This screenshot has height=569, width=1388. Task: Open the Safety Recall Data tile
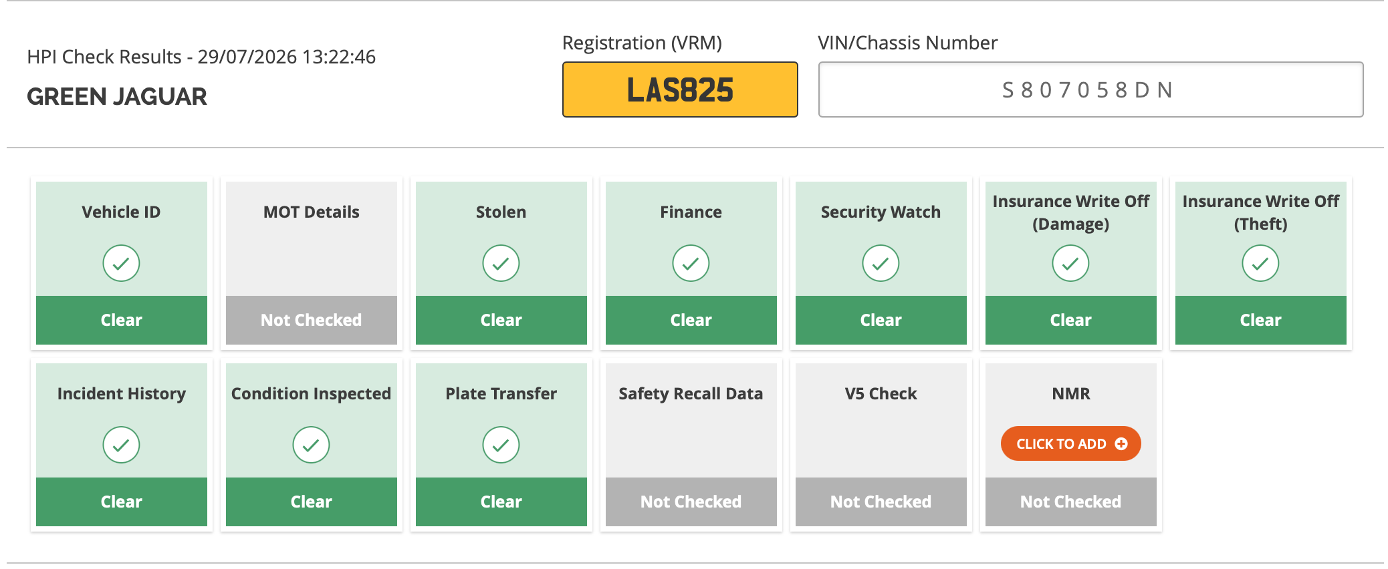coord(691,445)
